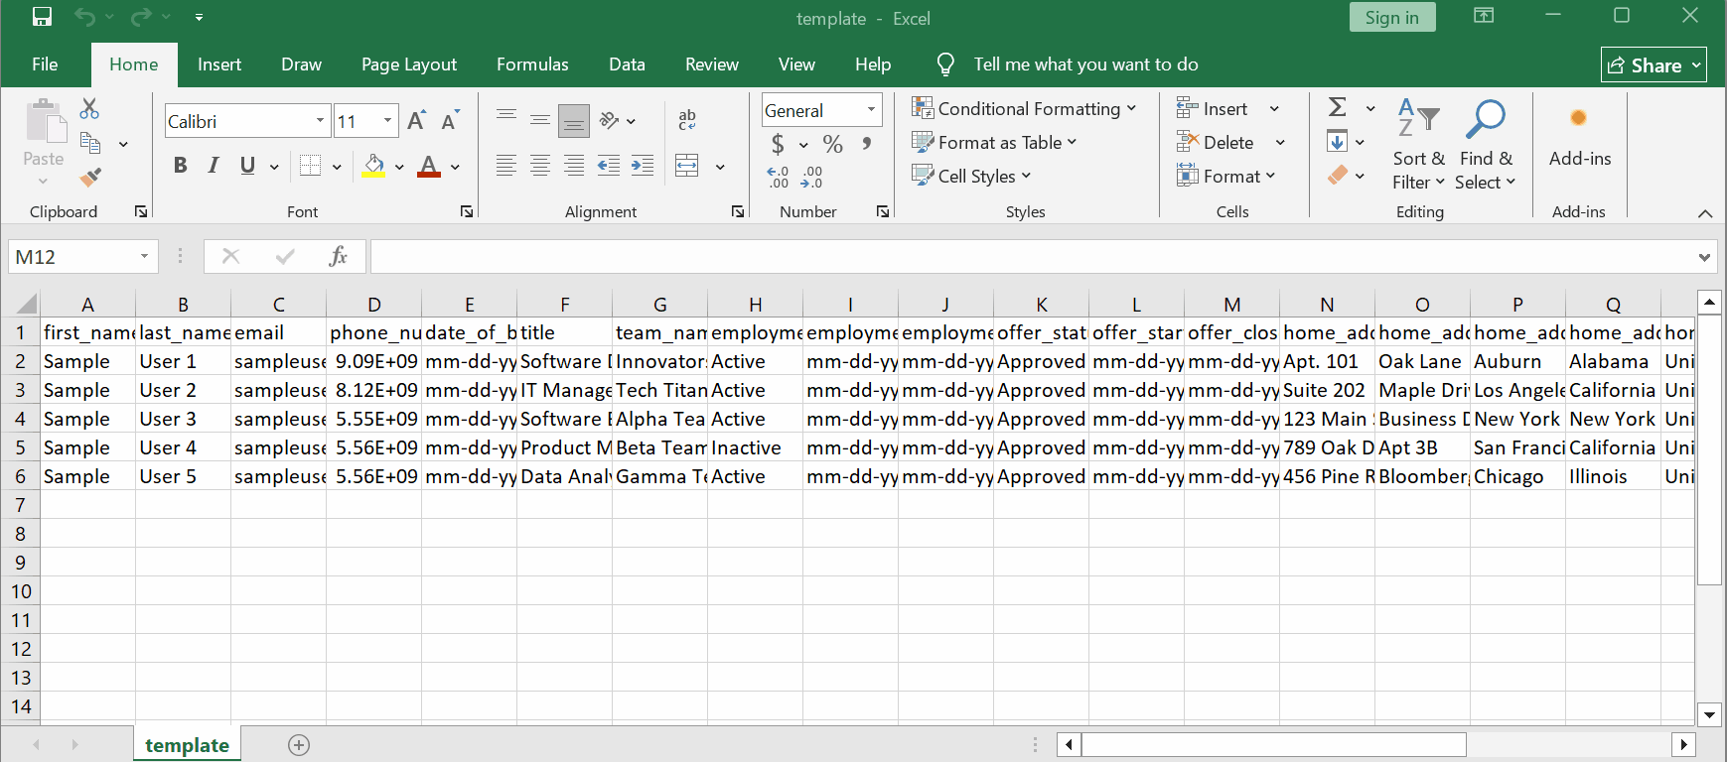
Task: Toggle Center alignment
Action: point(540,166)
